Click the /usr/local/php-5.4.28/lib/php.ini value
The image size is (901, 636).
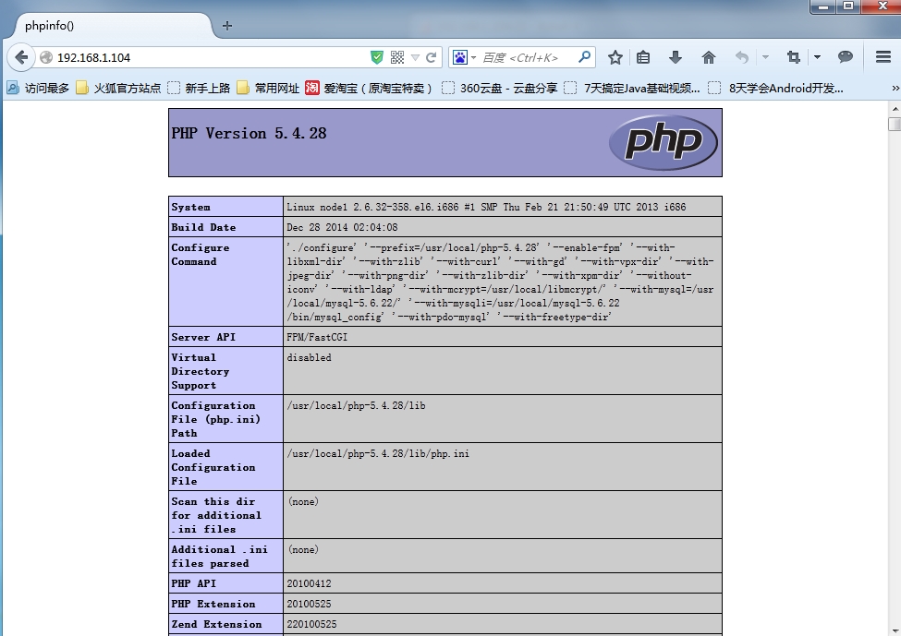coord(378,453)
